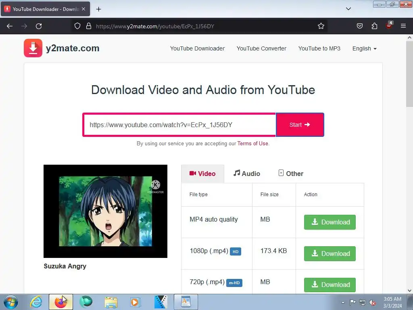Screen dimensions: 413x310
Task: Click the Firefox taskbar icon
Action: [60, 302]
